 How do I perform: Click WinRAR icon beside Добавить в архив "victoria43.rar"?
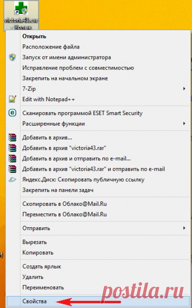(13, 148)
